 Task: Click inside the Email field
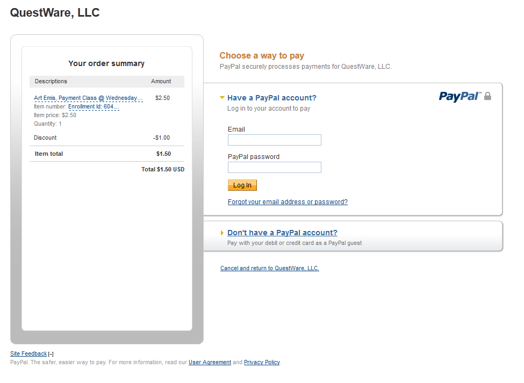coord(274,140)
